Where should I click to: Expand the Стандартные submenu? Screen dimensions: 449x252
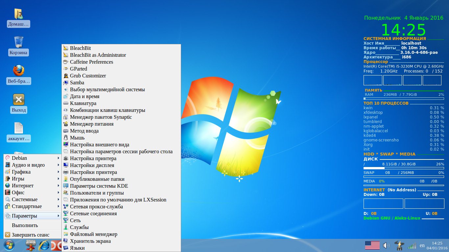[x=32, y=206]
